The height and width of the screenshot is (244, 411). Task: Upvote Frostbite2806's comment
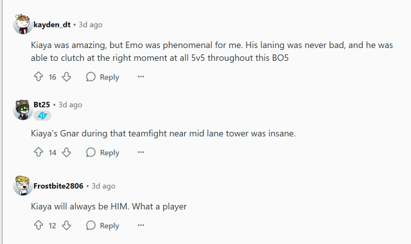pos(39,225)
